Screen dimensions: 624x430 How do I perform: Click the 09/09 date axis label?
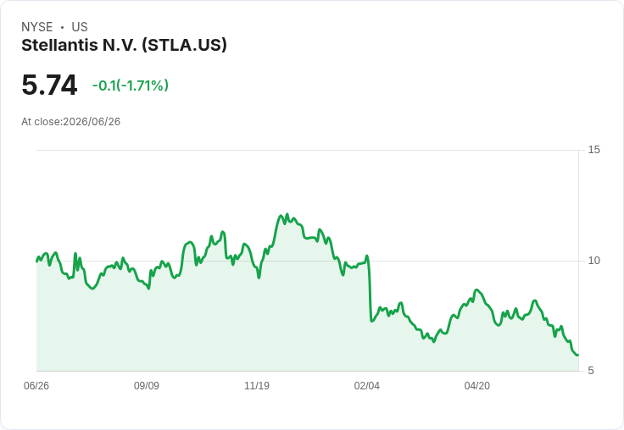click(x=147, y=385)
